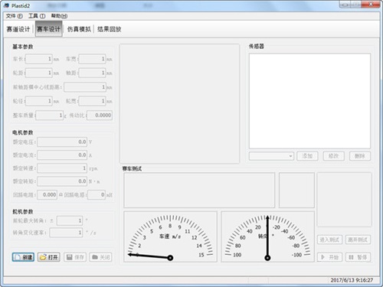Click the 保存 (Save) floppy icon button
Screen dimensions: 383x287
(75, 257)
